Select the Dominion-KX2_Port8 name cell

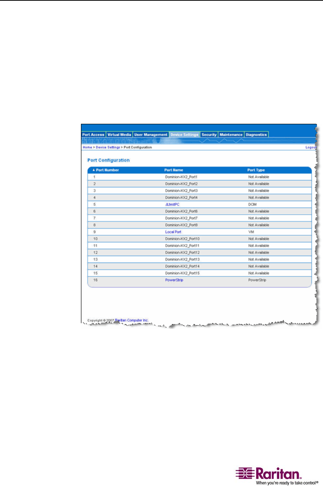tap(181, 225)
